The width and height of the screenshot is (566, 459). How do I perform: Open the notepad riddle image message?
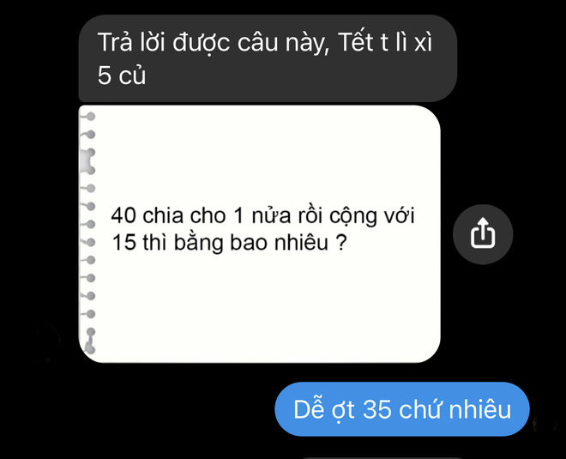coord(259,233)
